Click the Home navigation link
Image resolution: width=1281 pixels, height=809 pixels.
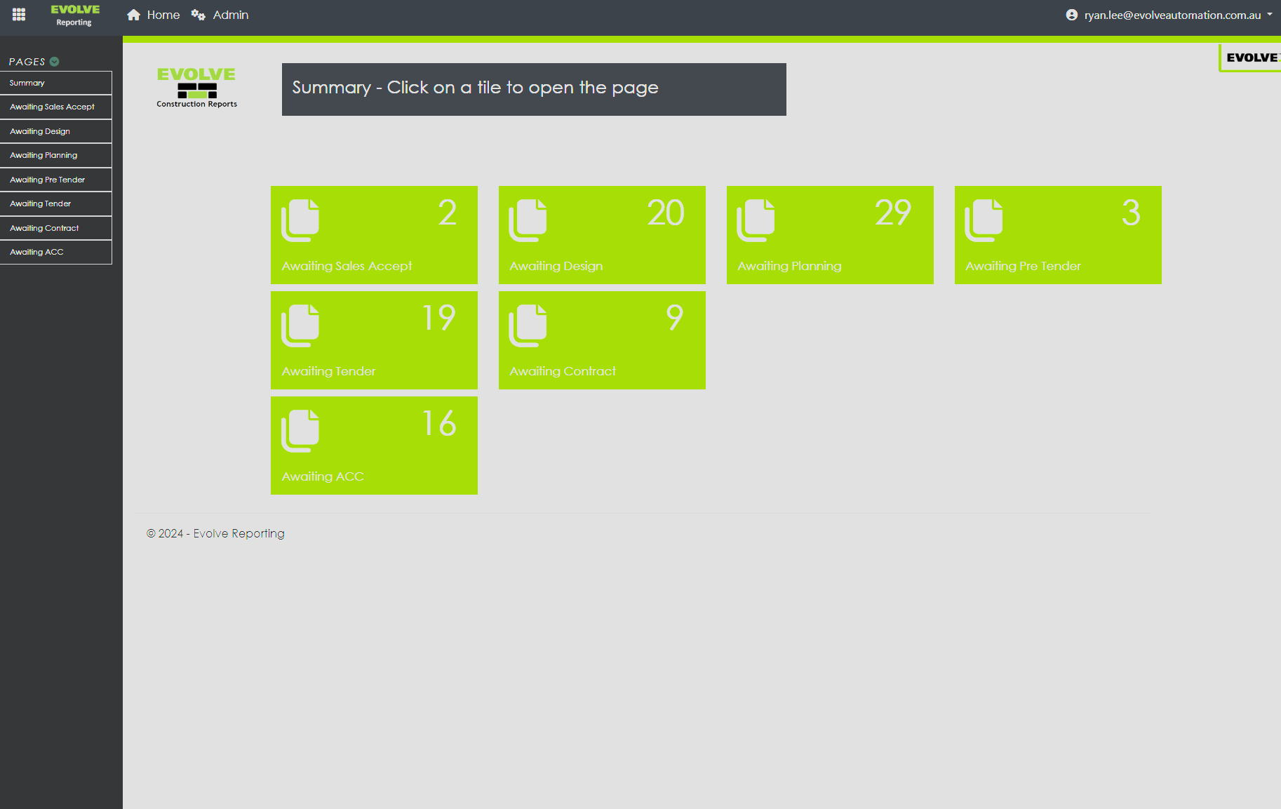[x=163, y=15]
